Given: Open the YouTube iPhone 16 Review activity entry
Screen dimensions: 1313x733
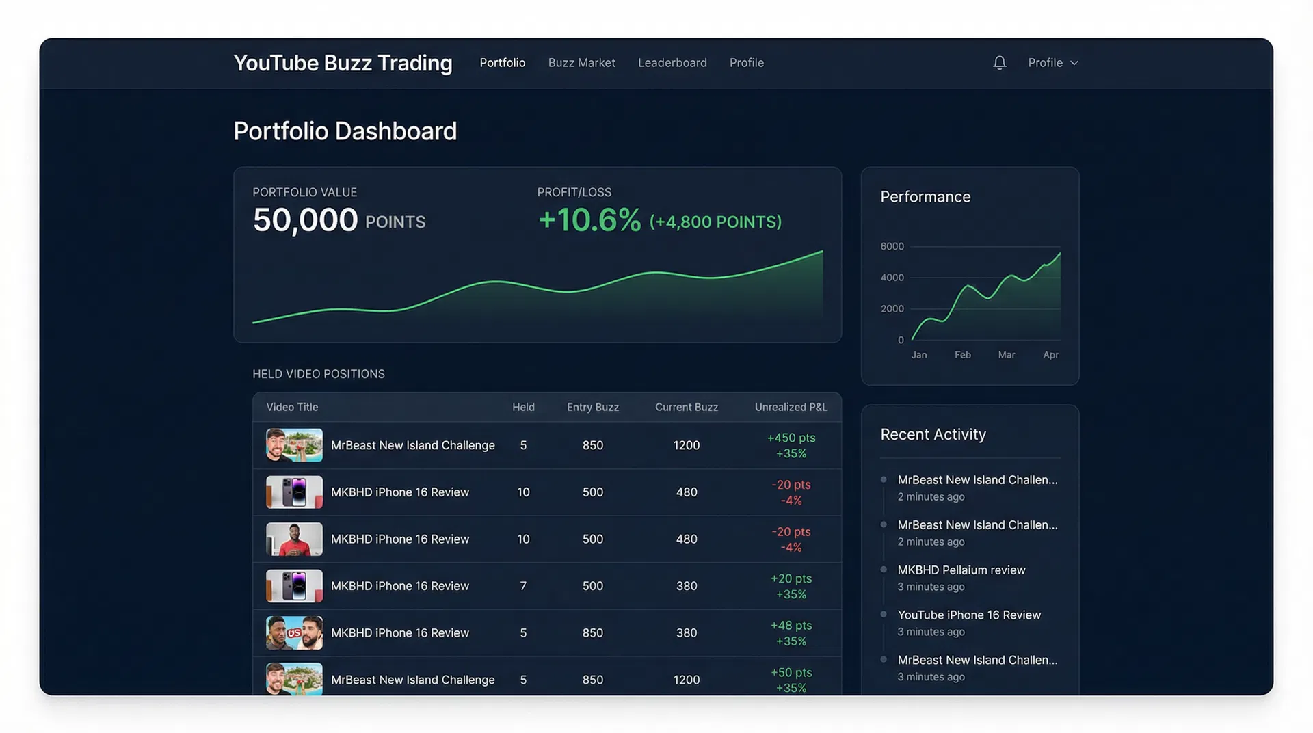Looking at the screenshot, I should pyautogui.click(x=969, y=623).
